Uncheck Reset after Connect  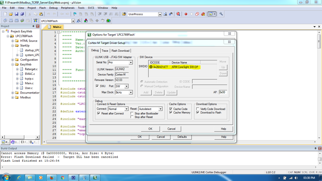pyautogui.click(x=99, y=113)
